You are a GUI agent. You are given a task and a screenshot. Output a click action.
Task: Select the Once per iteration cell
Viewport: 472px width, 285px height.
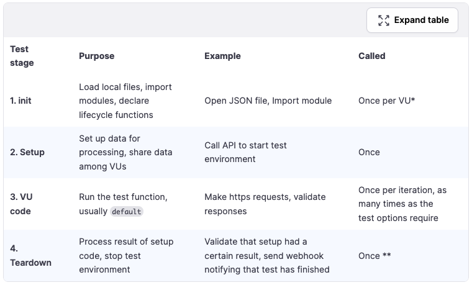click(402, 204)
